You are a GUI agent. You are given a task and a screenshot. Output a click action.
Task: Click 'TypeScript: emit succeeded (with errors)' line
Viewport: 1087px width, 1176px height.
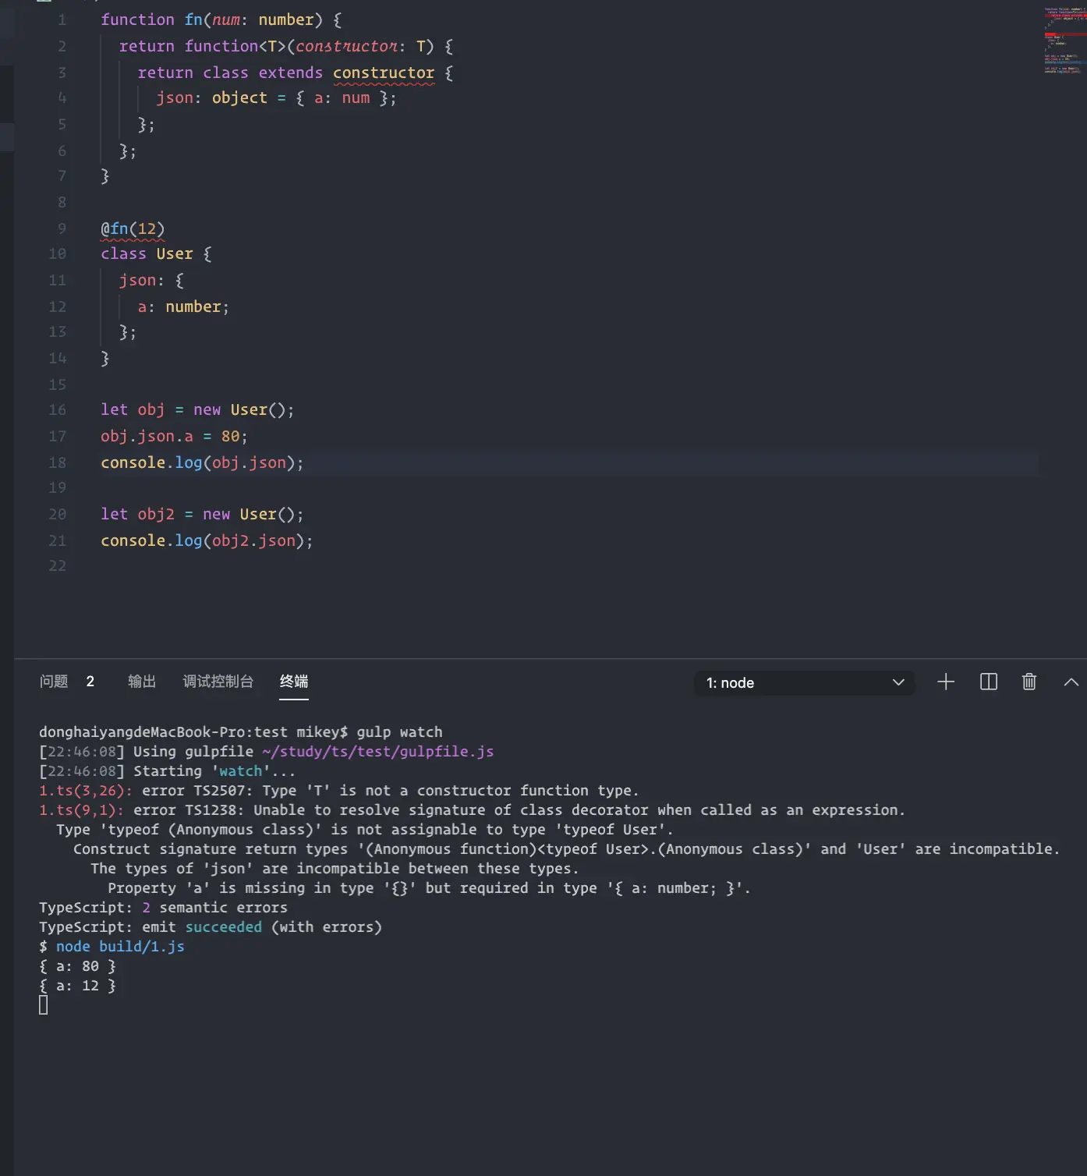coord(211,926)
